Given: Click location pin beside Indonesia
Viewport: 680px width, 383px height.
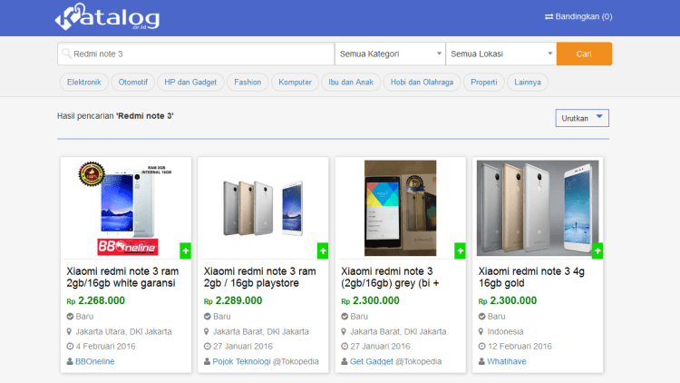Looking at the screenshot, I should pyautogui.click(x=481, y=331).
